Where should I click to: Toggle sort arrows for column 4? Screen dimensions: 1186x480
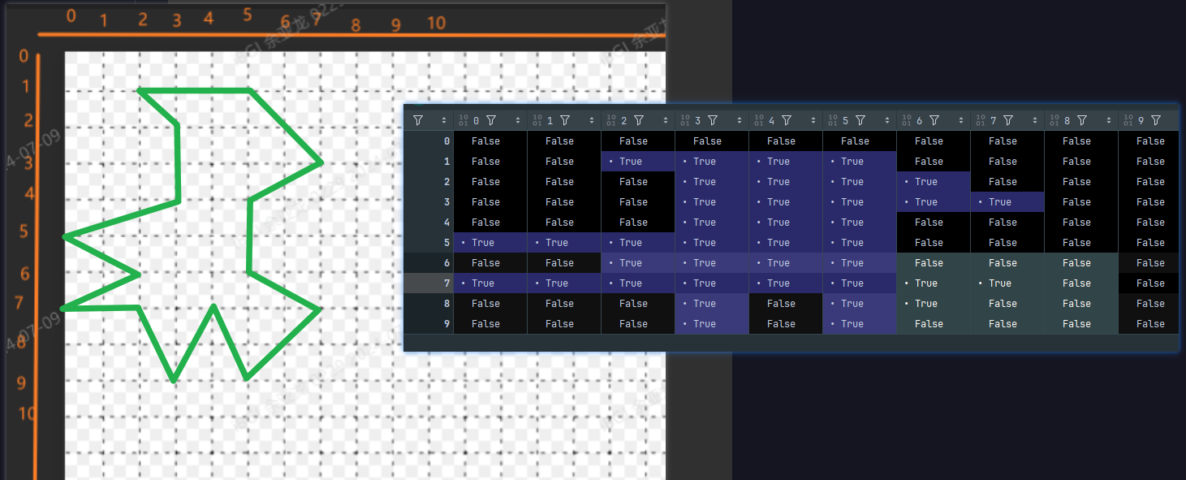coord(813,120)
